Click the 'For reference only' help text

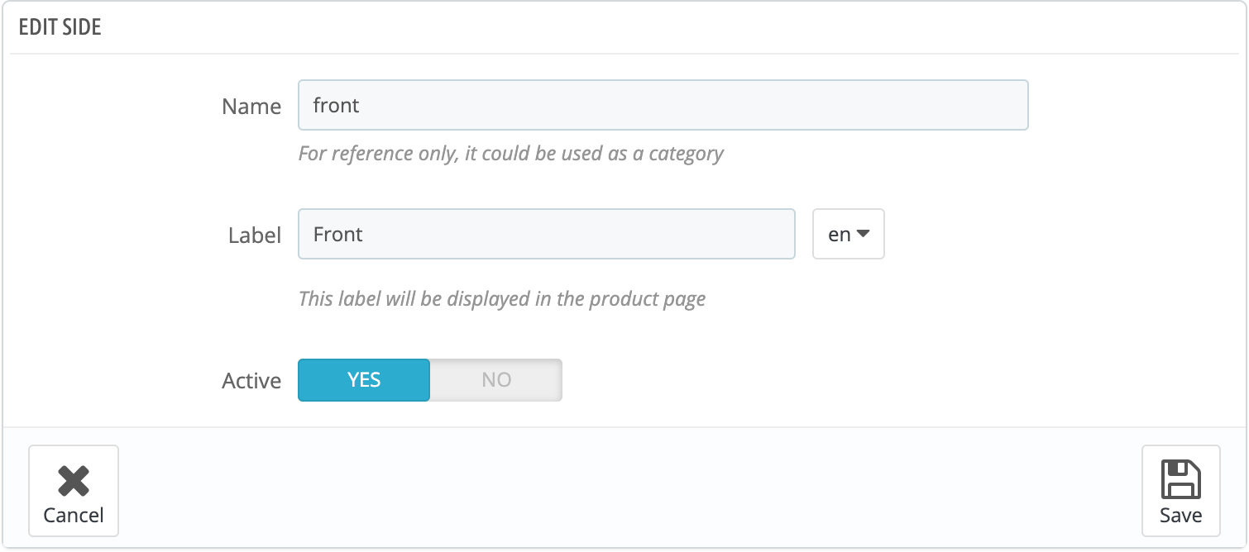[510, 154]
